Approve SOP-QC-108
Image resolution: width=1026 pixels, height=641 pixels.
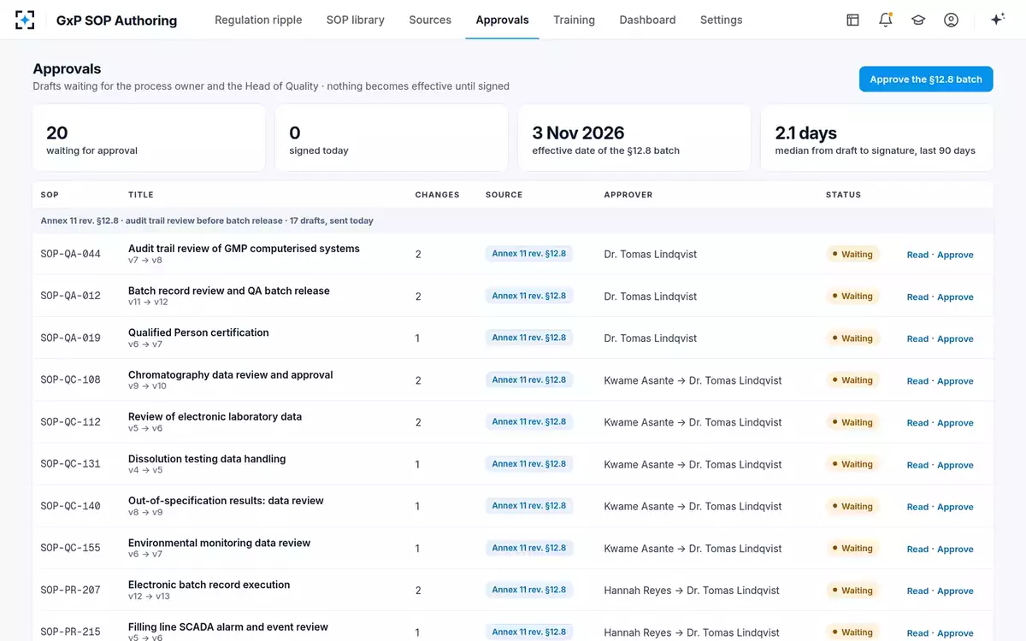[955, 380]
